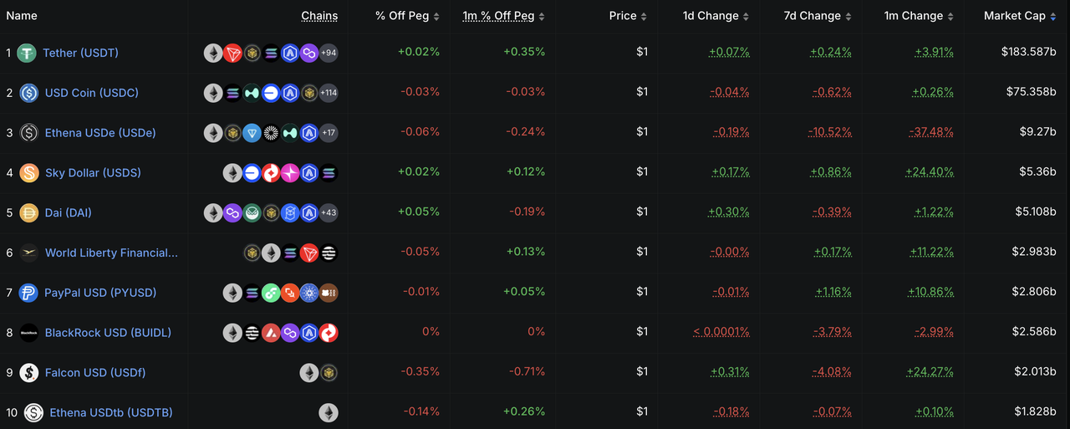Open the Falcon USD (USDf) link
Image resolution: width=1070 pixels, height=429 pixels.
coord(95,372)
